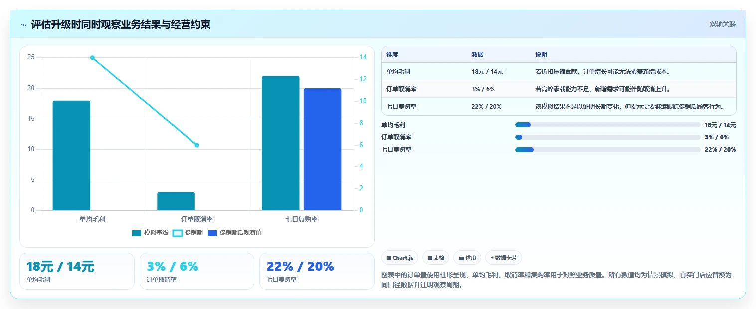The width and height of the screenshot is (756, 309).
Task: Click the 3% / 6% table cell
Action: 483,89
